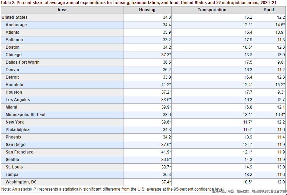
Task: Click St. Louis housing value 30.7*
Action: click(x=165, y=167)
